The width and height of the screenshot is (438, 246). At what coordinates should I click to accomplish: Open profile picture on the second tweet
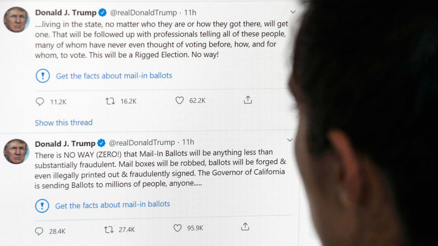16,151
